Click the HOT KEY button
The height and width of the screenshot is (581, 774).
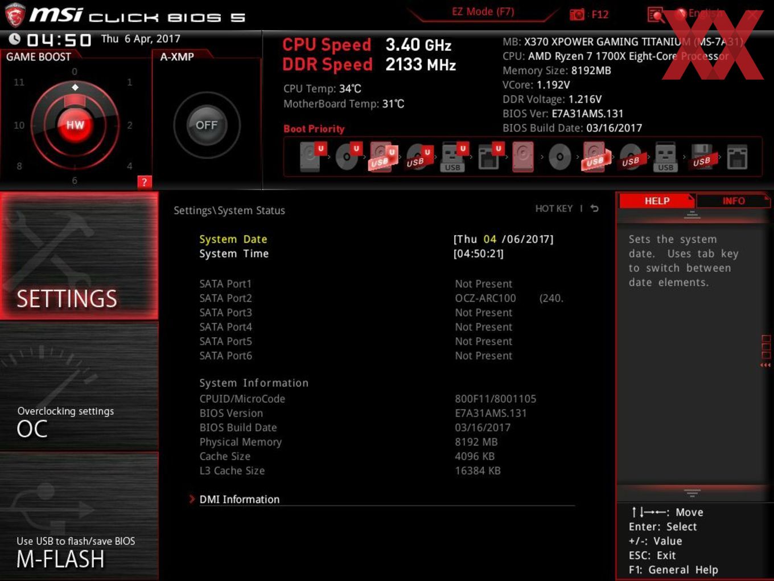coord(554,208)
